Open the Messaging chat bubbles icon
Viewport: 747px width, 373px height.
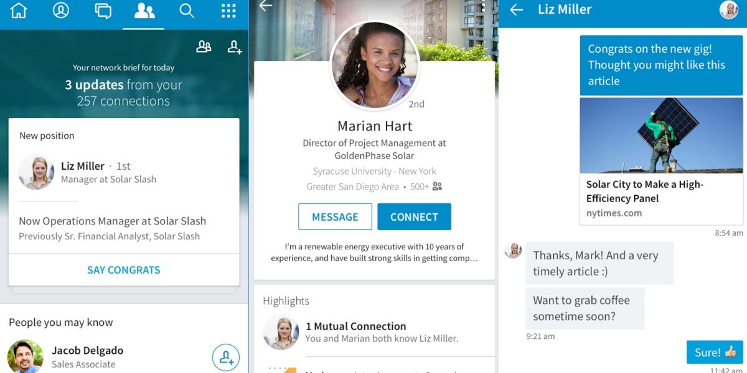103,11
